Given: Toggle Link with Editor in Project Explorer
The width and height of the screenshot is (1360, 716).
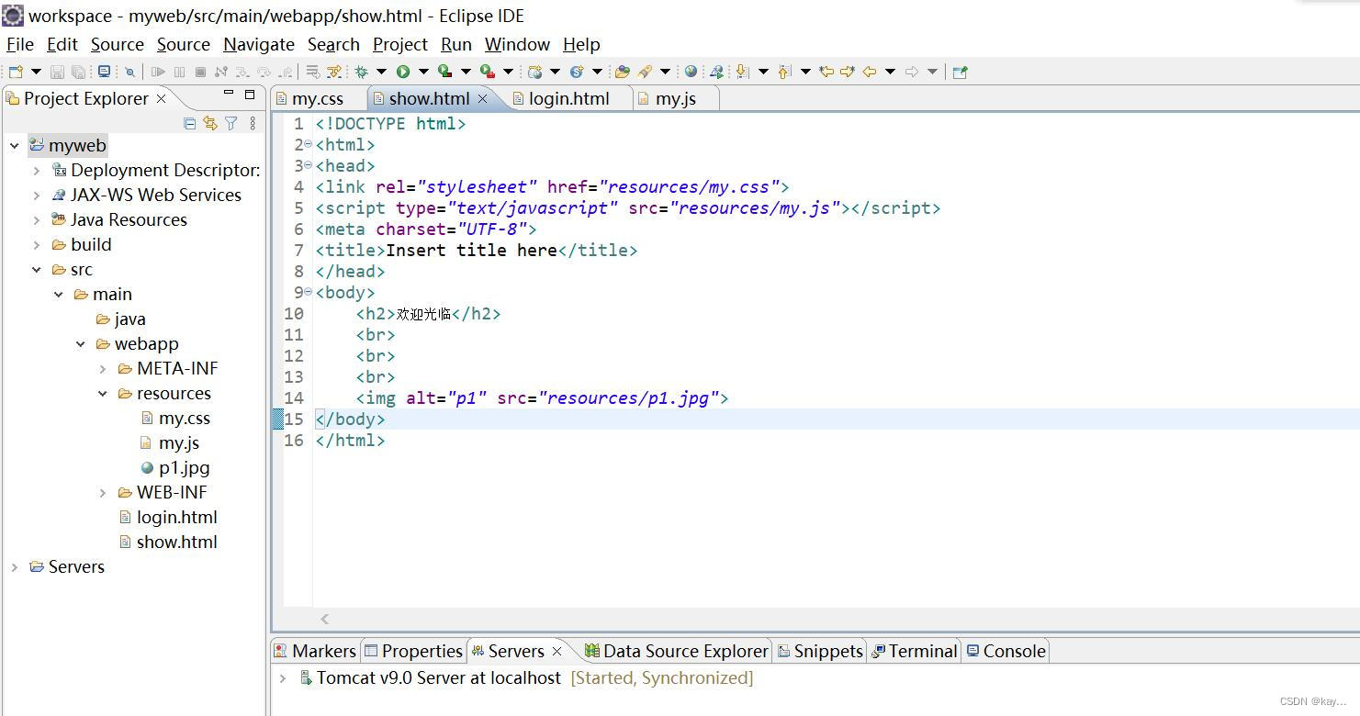Looking at the screenshot, I should (x=210, y=122).
